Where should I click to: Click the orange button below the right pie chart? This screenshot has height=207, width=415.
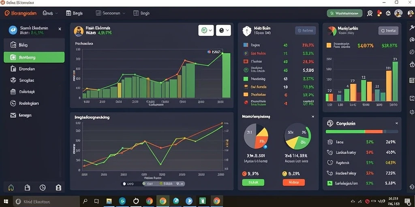(294, 182)
